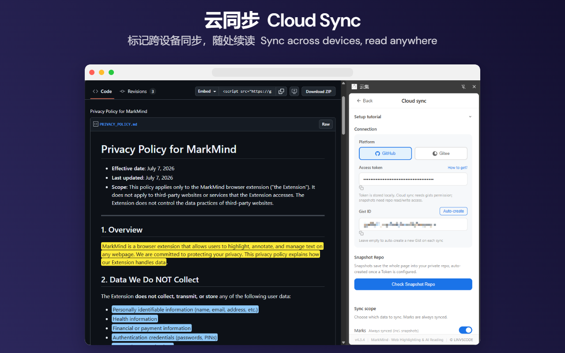Screen dimensions: 565x353
Task: Click the '1. Overview' heading
Action: [122, 230]
